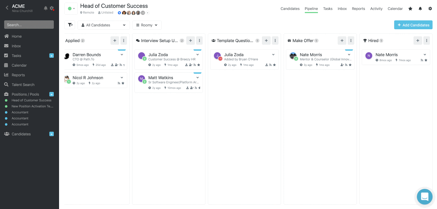The image size is (437, 209).
Task: Expand Nate Morris Make Offer card chevron
Action: tap(349, 55)
